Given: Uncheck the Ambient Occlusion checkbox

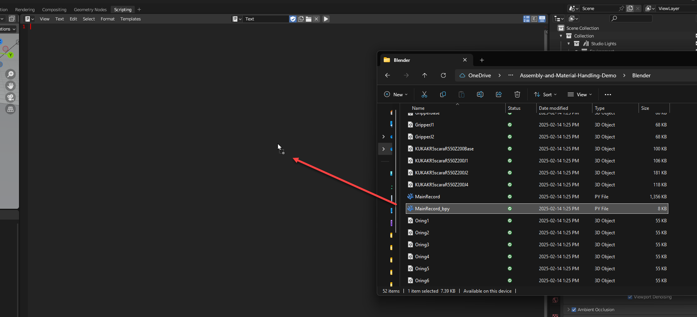Looking at the screenshot, I should [x=574, y=310].
